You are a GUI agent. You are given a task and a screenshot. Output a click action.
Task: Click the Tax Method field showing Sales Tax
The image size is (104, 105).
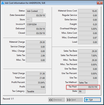(x=88, y=82)
